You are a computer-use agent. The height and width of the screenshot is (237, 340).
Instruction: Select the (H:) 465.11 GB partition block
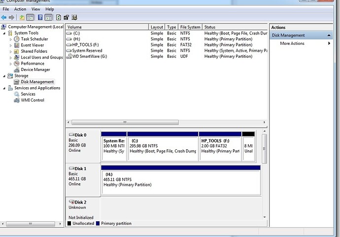181,180
